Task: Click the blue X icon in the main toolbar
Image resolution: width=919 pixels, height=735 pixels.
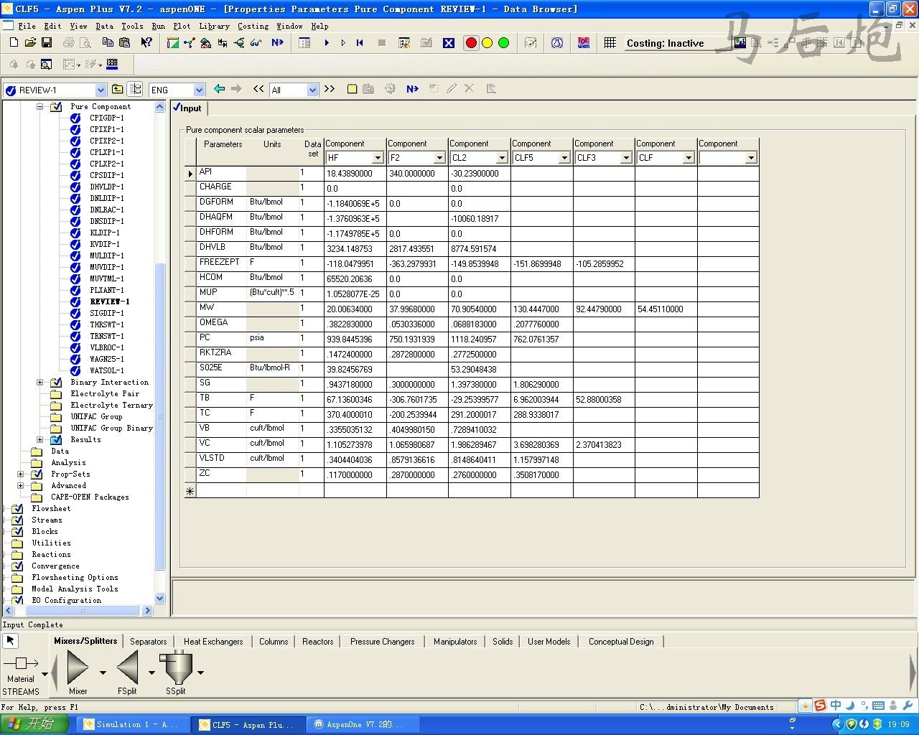Action: click(449, 43)
